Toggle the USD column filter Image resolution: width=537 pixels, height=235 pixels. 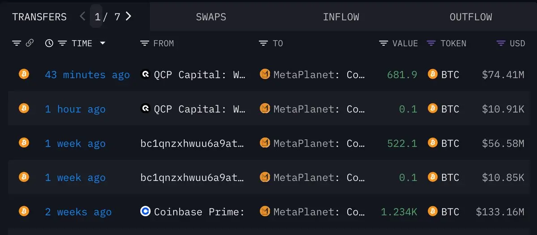point(501,43)
